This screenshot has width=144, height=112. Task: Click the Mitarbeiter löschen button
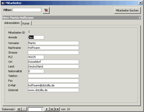click(x=127, y=10)
